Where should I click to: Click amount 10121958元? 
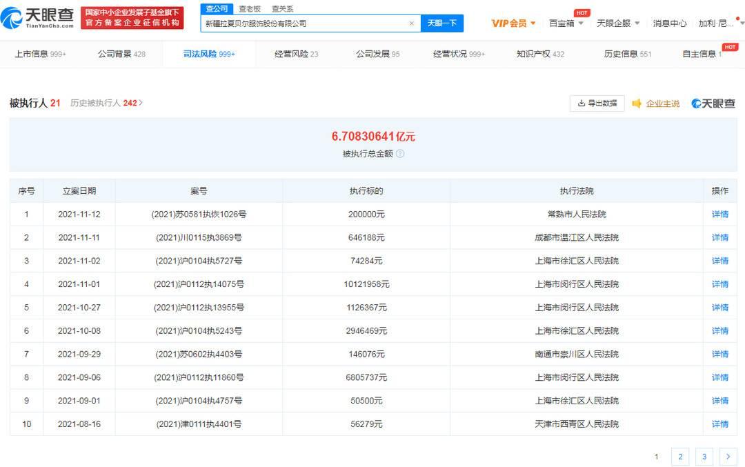point(366,284)
